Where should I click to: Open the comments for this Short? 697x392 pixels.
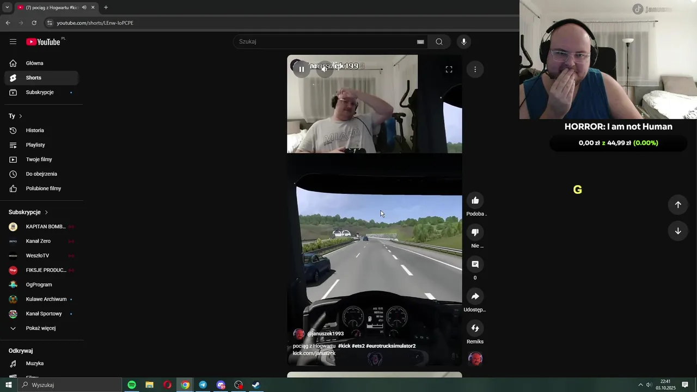(475, 264)
